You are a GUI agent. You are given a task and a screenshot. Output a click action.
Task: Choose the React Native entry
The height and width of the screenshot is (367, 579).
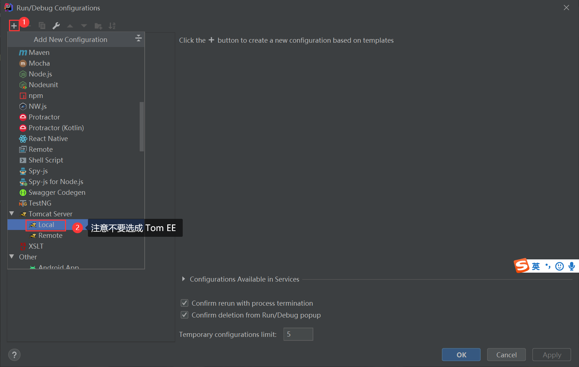click(x=76, y=138)
